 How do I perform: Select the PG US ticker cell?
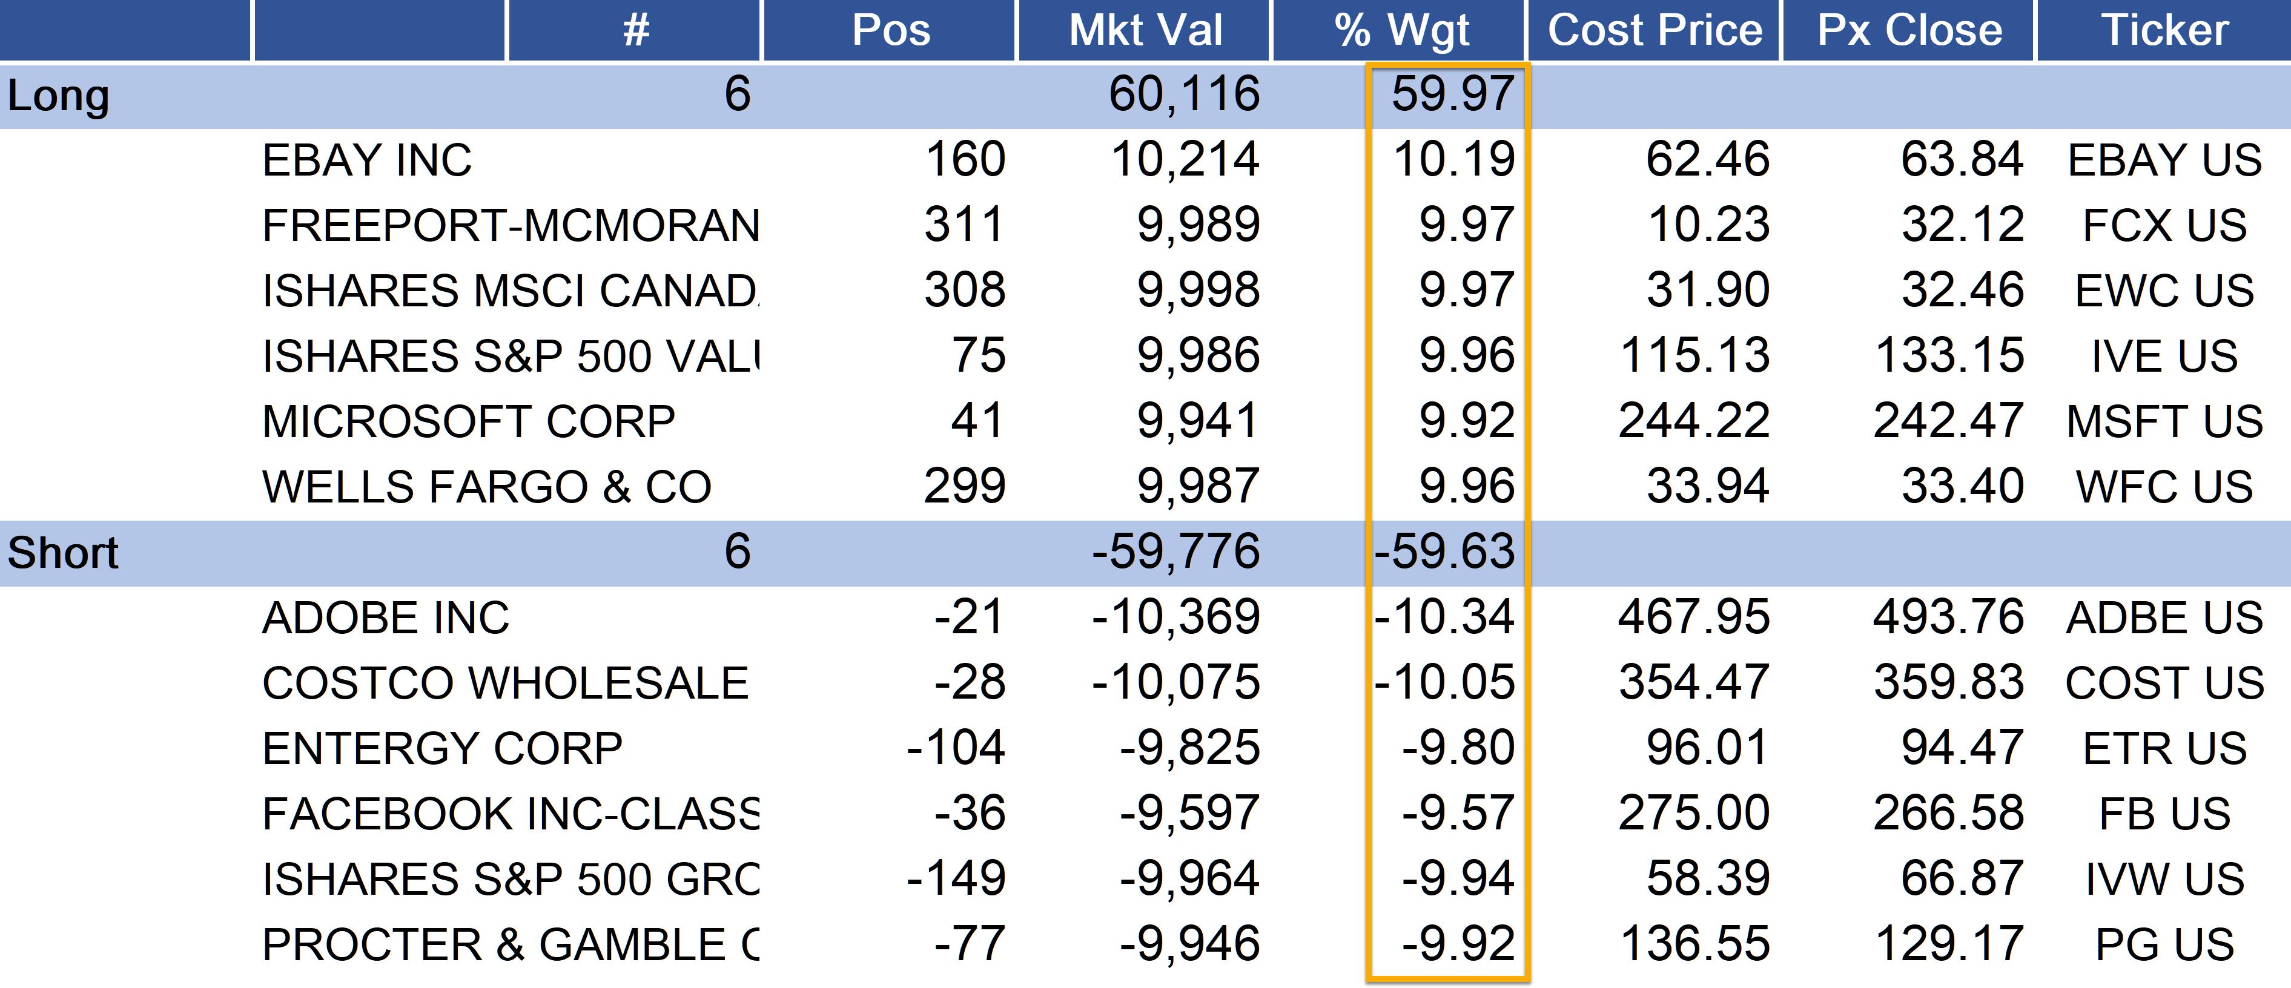[2164, 944]
